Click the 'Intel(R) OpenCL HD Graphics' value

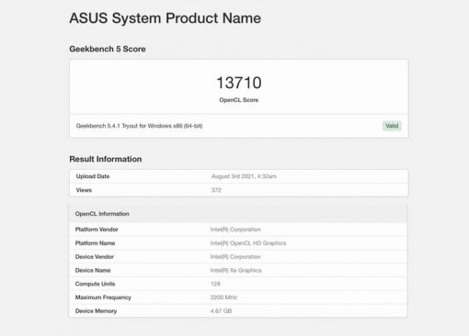[248, 243]
